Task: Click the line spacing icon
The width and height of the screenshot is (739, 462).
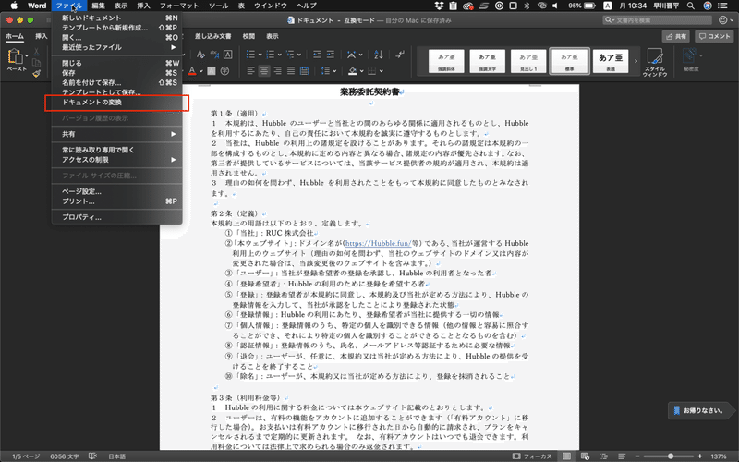Action: [x=325, y=71]
